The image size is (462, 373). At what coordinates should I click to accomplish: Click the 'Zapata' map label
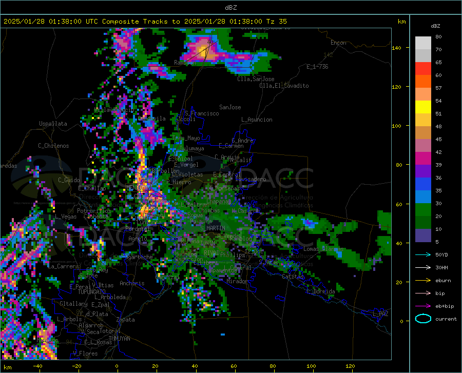126,320
